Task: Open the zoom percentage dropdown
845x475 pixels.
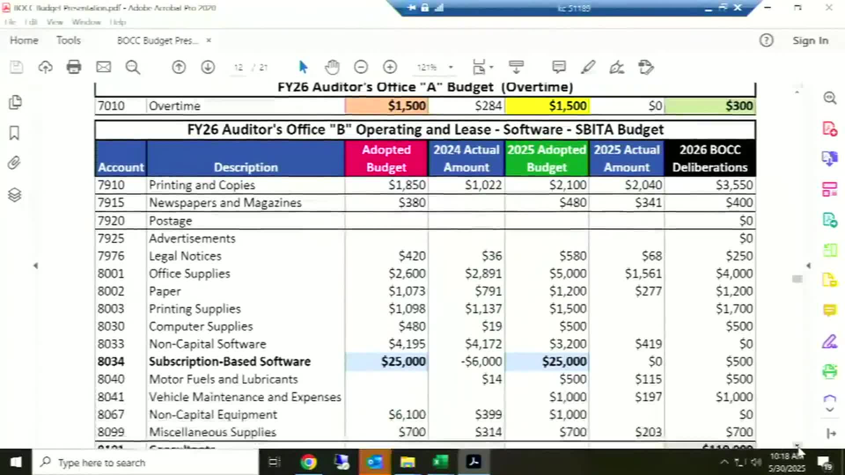Action: [x=450, y=67]
